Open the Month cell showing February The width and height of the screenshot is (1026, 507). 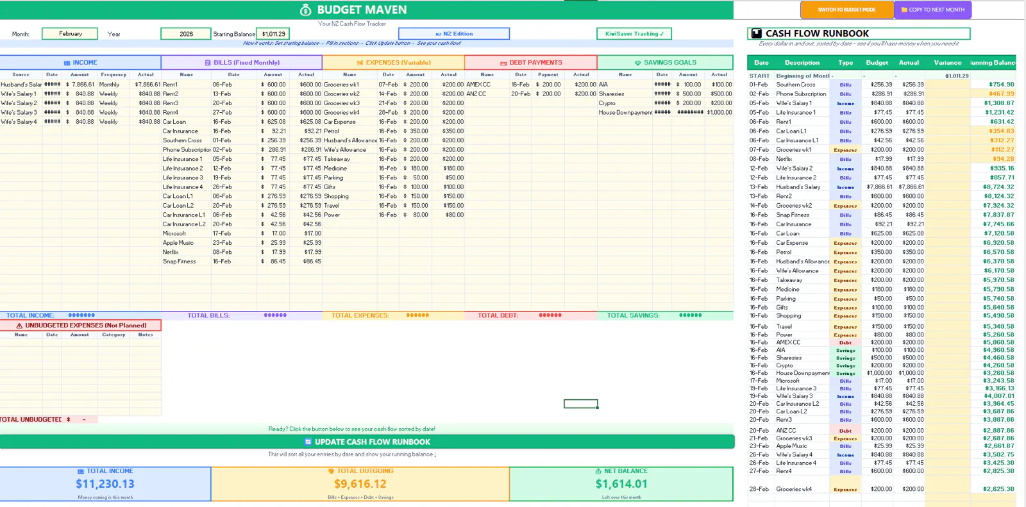(x=70, y=33)
